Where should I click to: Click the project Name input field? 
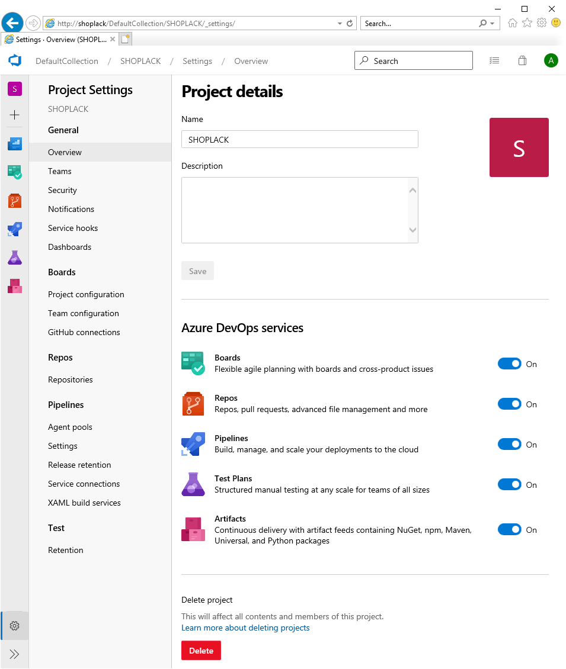[x=300, y=140]
